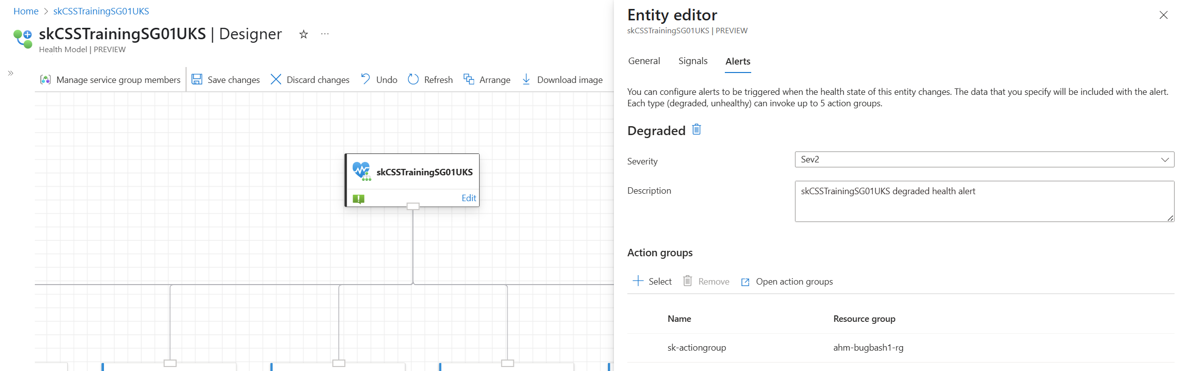Favorite the page with the star icon
1187x371 pixels.
(x=303, y=34)
